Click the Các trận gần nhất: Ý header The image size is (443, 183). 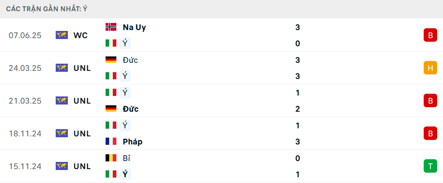tap(47, 9)
